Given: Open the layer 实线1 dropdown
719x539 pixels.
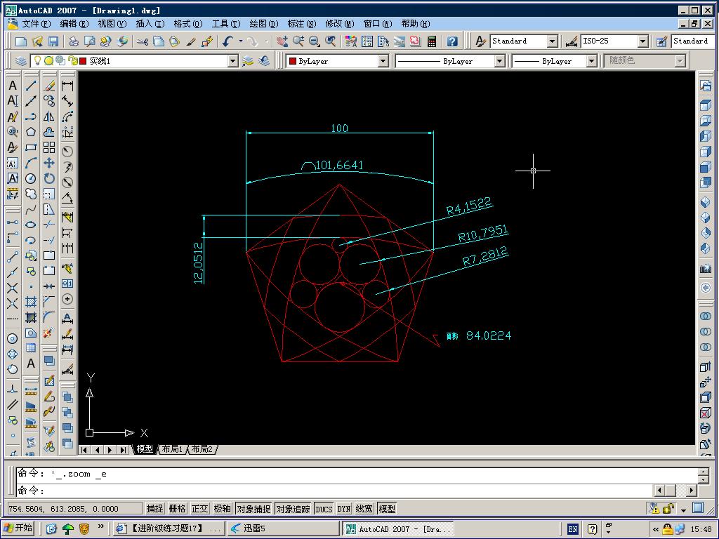Looking at the screenshot, I should [x=233, y=61].
